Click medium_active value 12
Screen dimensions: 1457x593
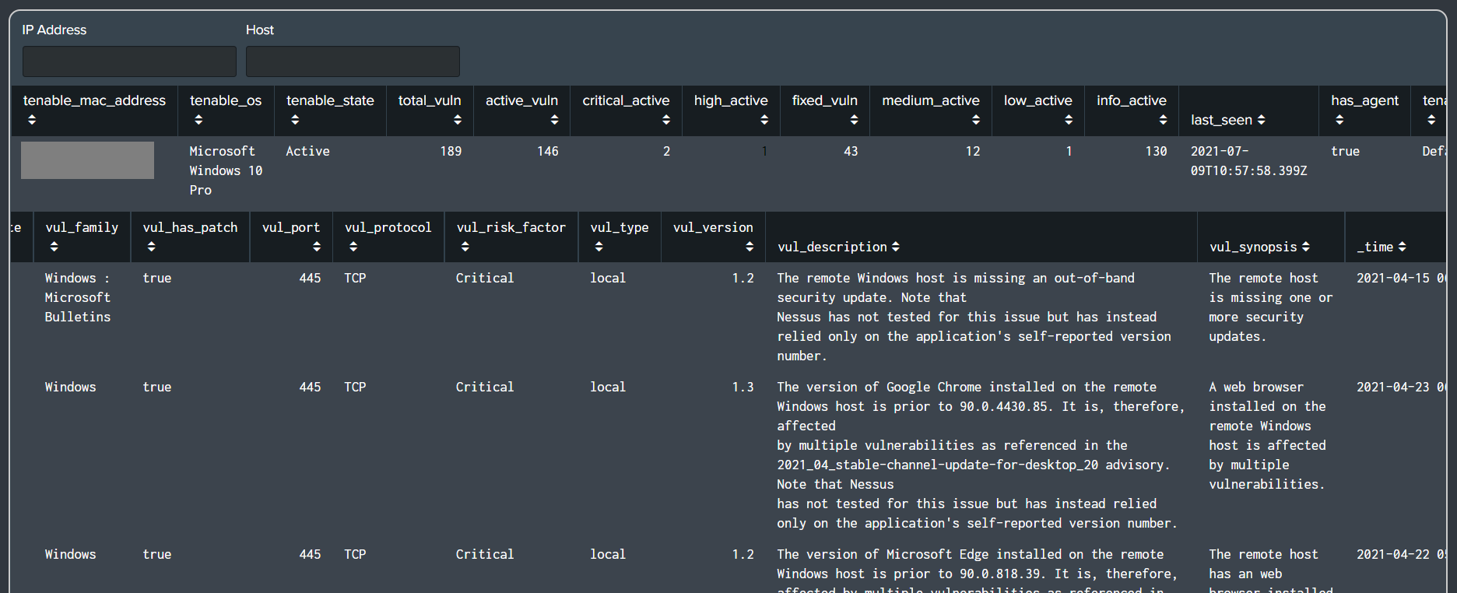tap(973, 151)
